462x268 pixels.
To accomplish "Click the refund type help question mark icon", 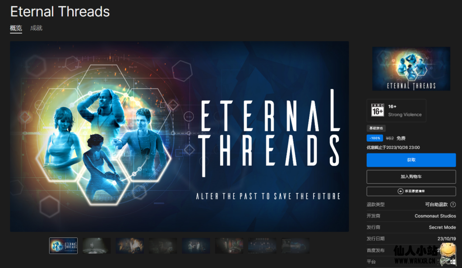I will pyautogui.click(x=453, y=204).
